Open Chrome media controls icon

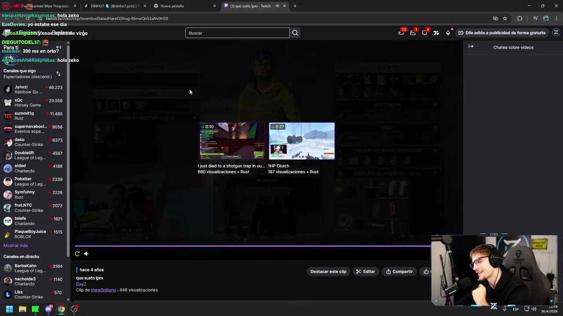pyautogui.click(x=535, y=18)
